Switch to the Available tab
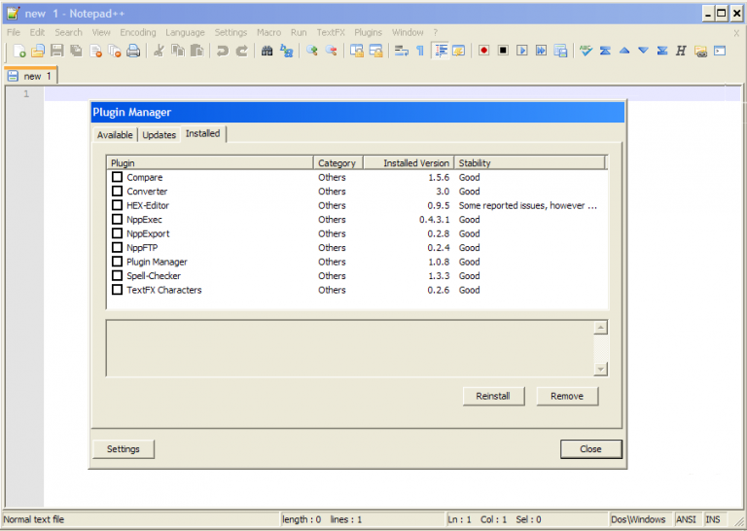 pyautogui.click(x=115, y=135)
